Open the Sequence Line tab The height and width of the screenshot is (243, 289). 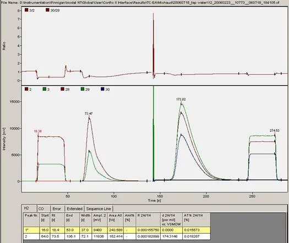point(99,208)
